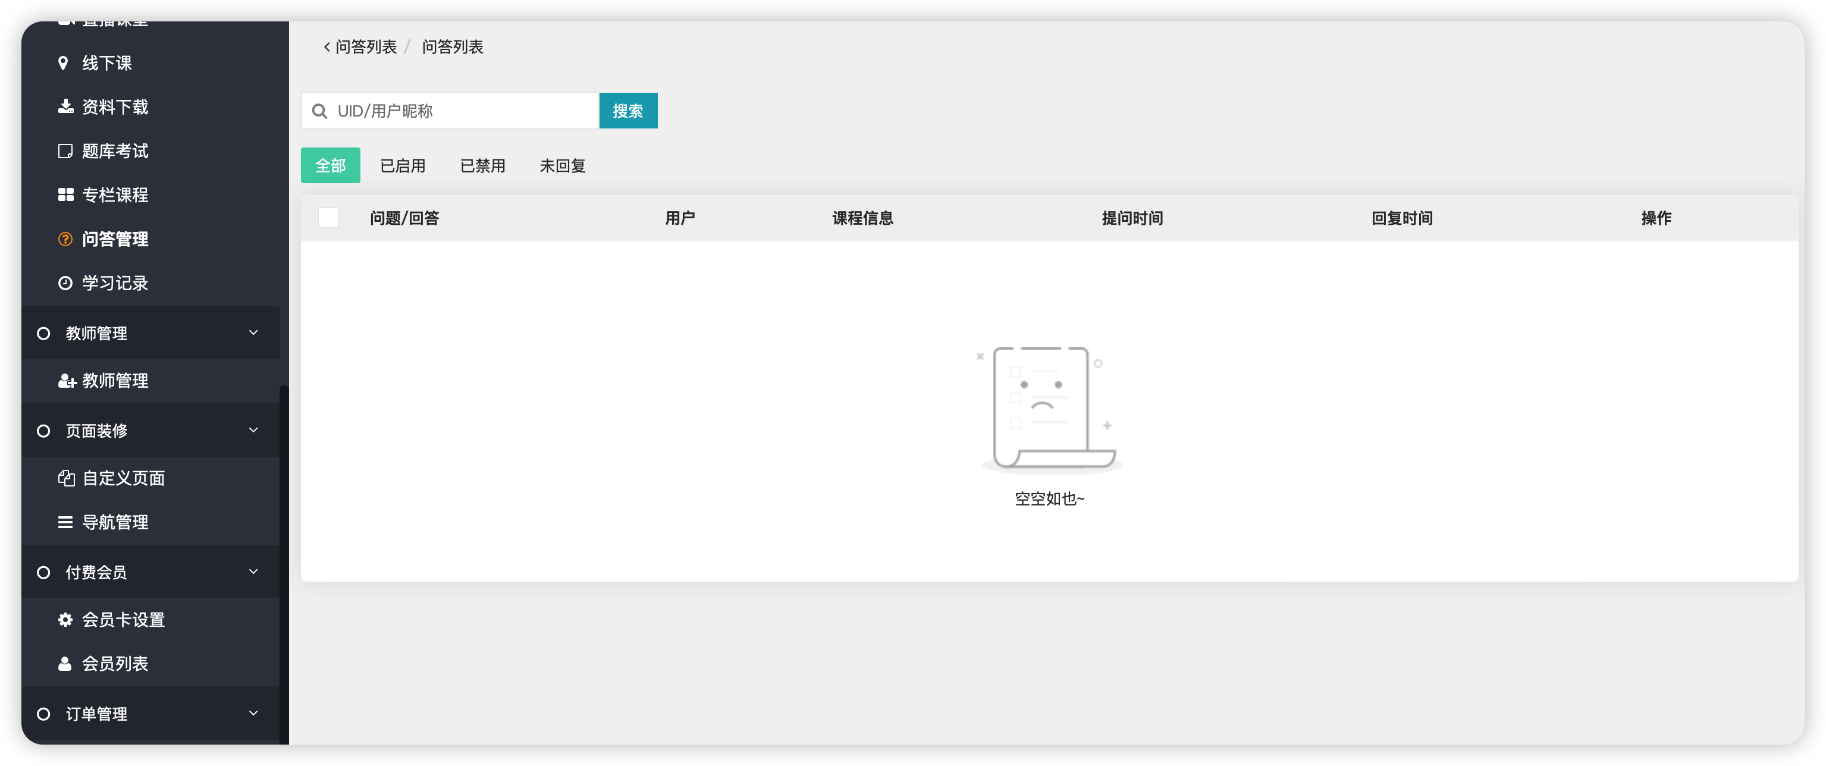
Task: Collapse the 付费会员 menu chevron
Action: tap(253, 571)
